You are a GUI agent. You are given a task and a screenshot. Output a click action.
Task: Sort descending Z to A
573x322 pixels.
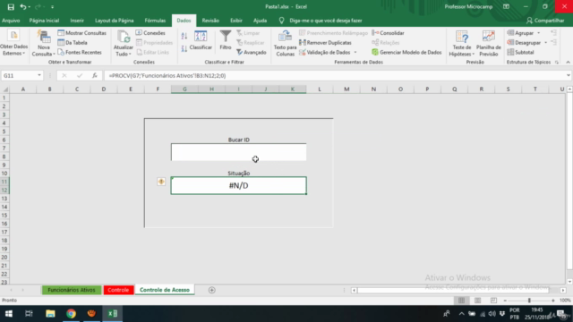[x=184, y=48]
